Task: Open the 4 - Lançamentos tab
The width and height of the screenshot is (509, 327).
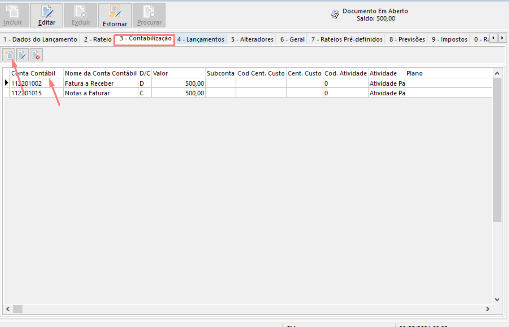Action: [x=201, y=39]
